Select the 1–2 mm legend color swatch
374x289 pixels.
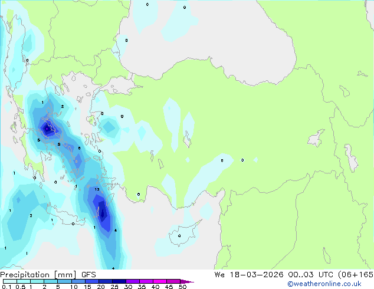pyautogui.click(x=37, y=281)
